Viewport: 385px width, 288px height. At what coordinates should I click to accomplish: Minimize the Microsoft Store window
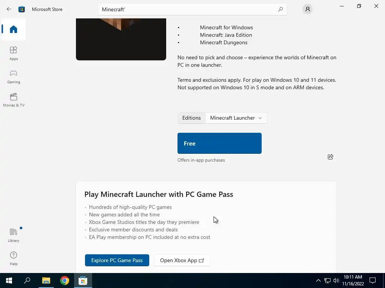click(x=341, y=6)
